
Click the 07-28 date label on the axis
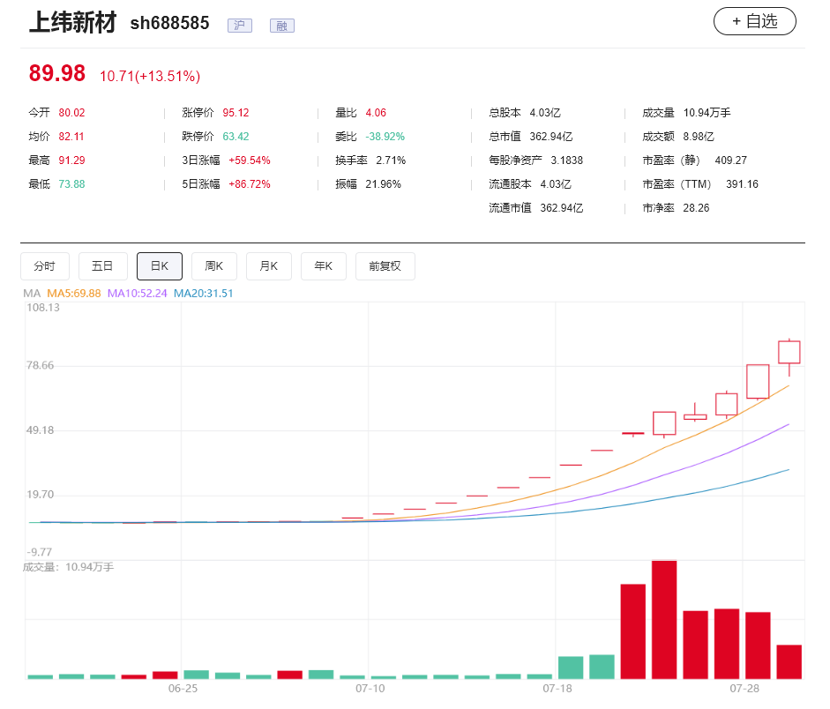tap(744, 689)
